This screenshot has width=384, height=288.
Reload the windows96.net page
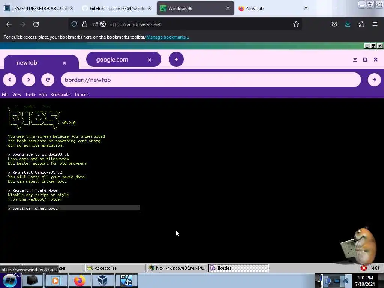click(36, 24)
